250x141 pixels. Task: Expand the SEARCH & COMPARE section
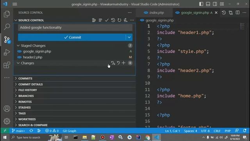point(75,125)
